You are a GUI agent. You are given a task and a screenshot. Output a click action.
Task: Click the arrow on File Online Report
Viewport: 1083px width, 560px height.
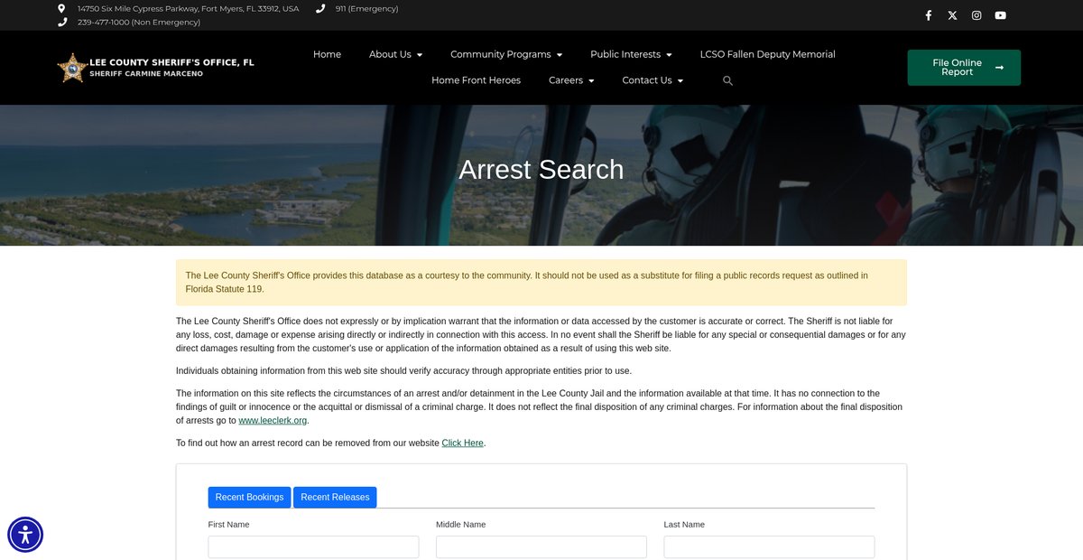click(x=999, y=68)
